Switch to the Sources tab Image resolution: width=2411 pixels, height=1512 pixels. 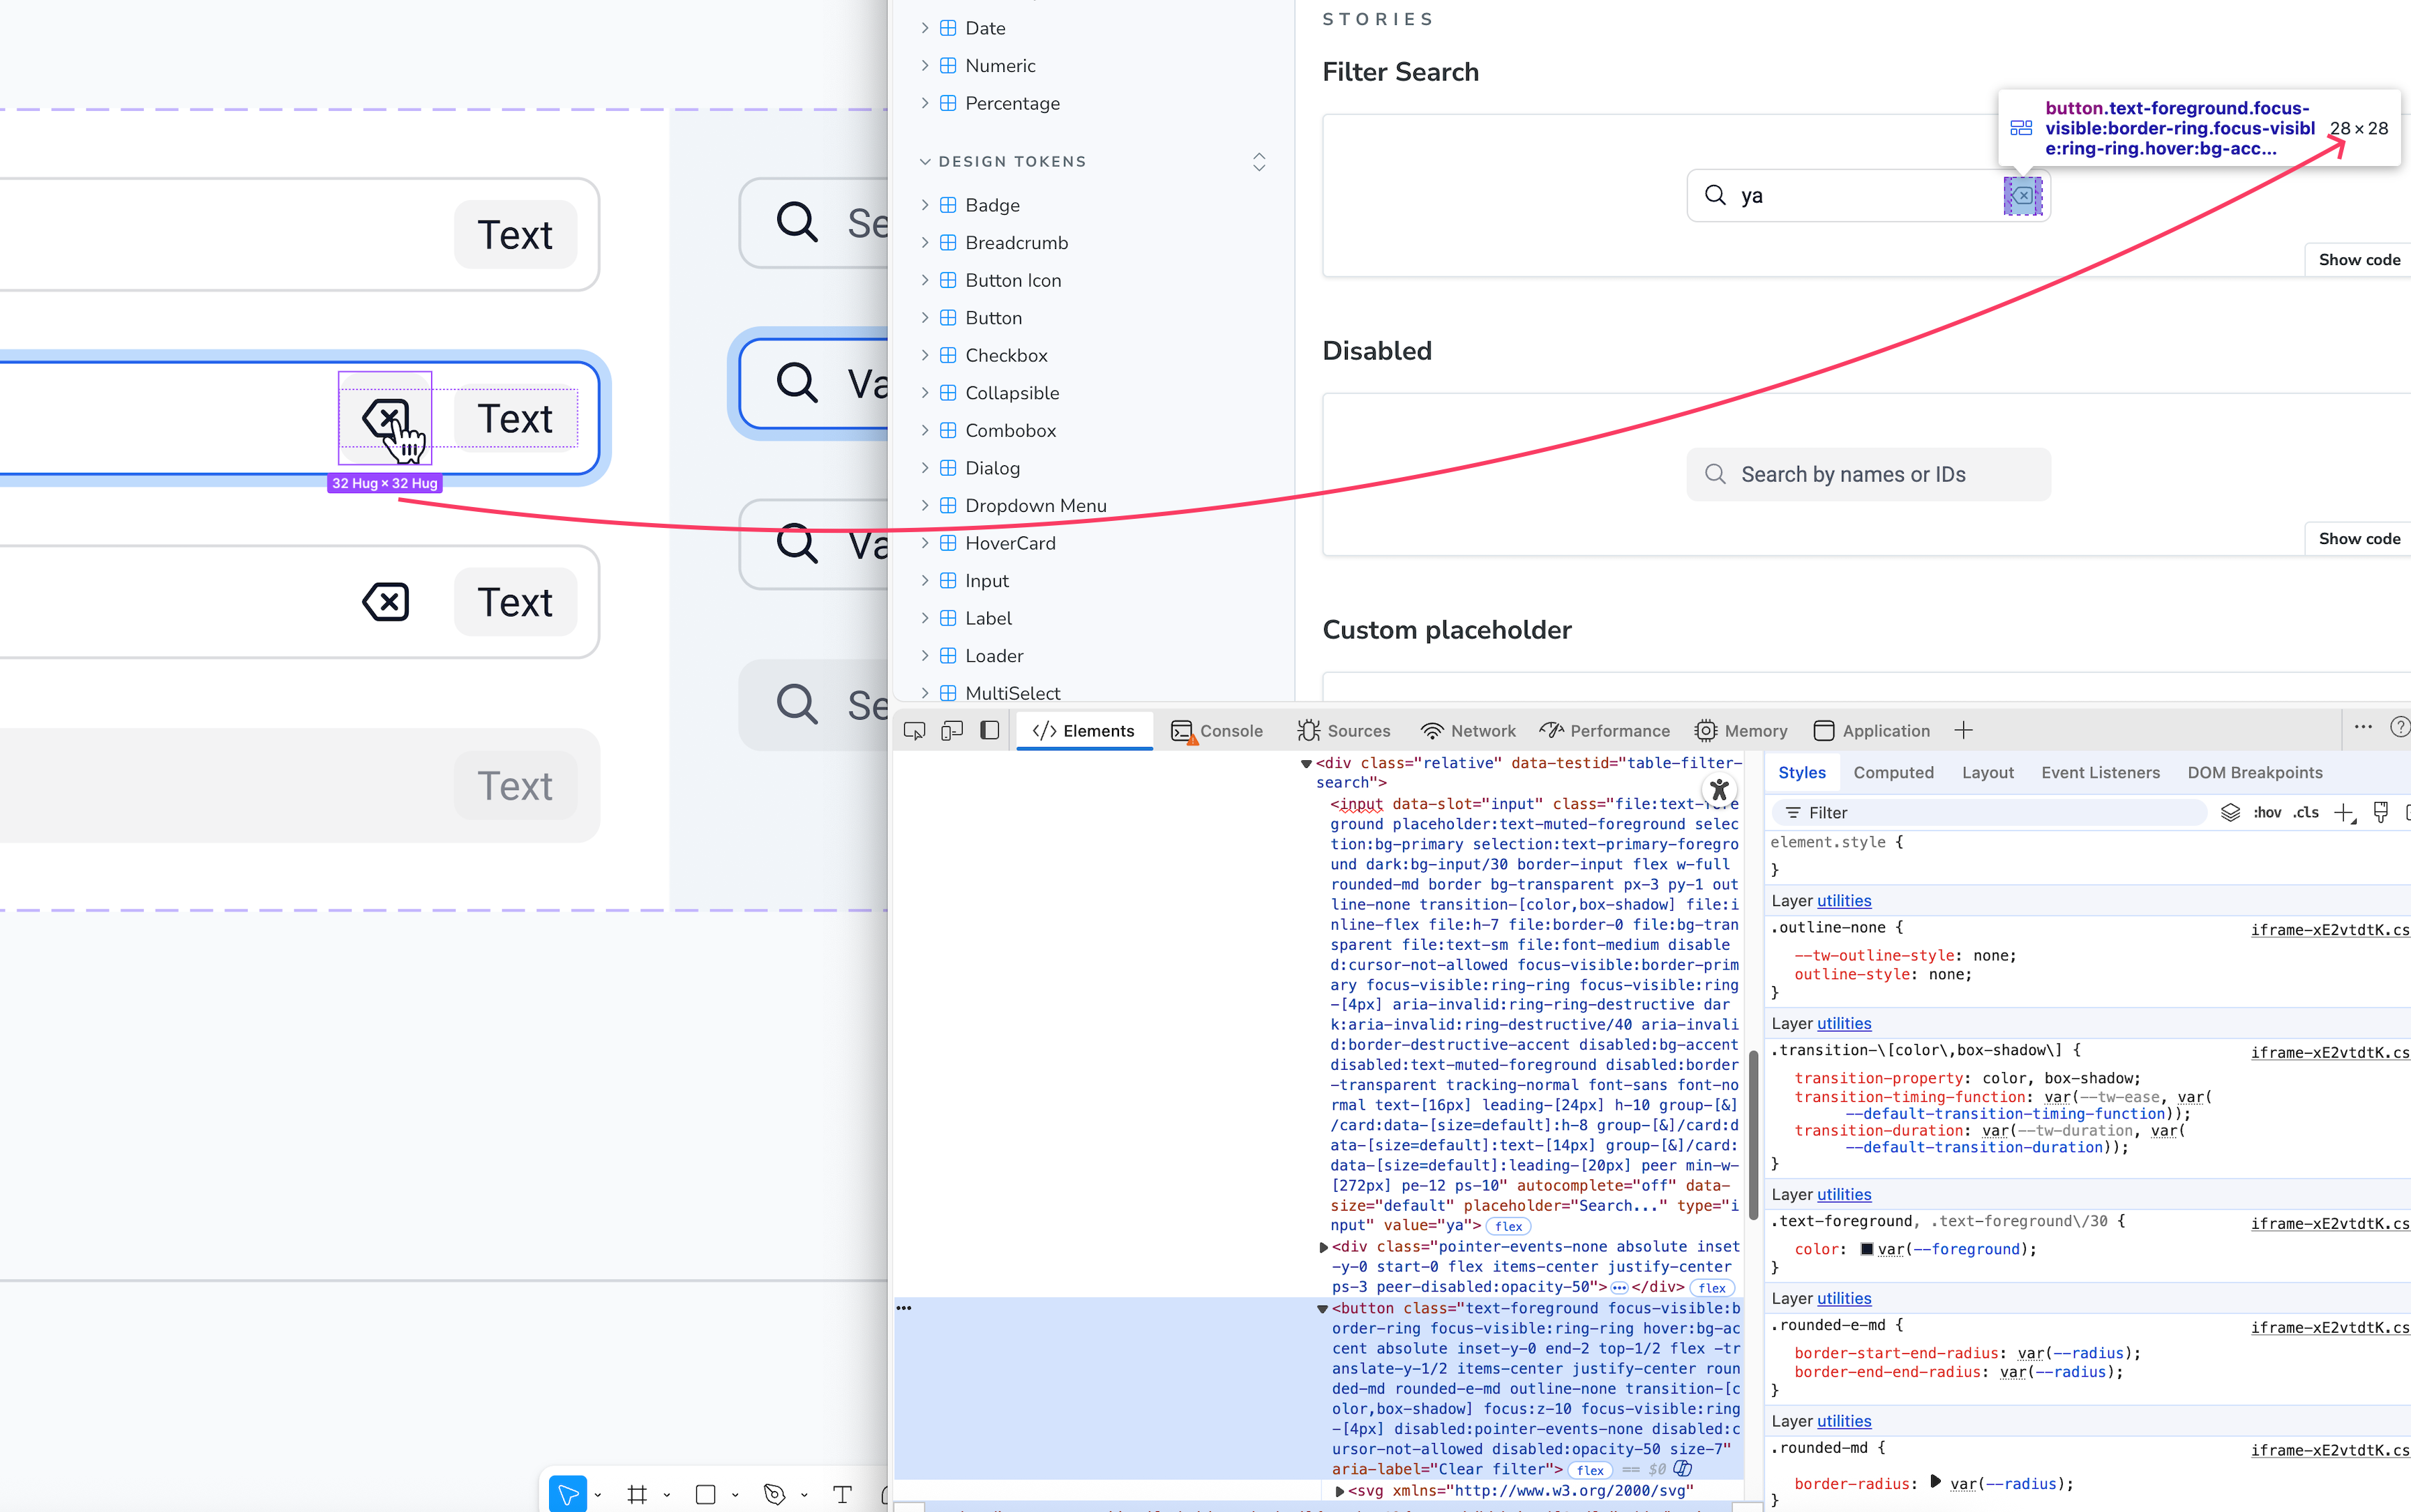pyautogui.click(x=1344, y=731)
